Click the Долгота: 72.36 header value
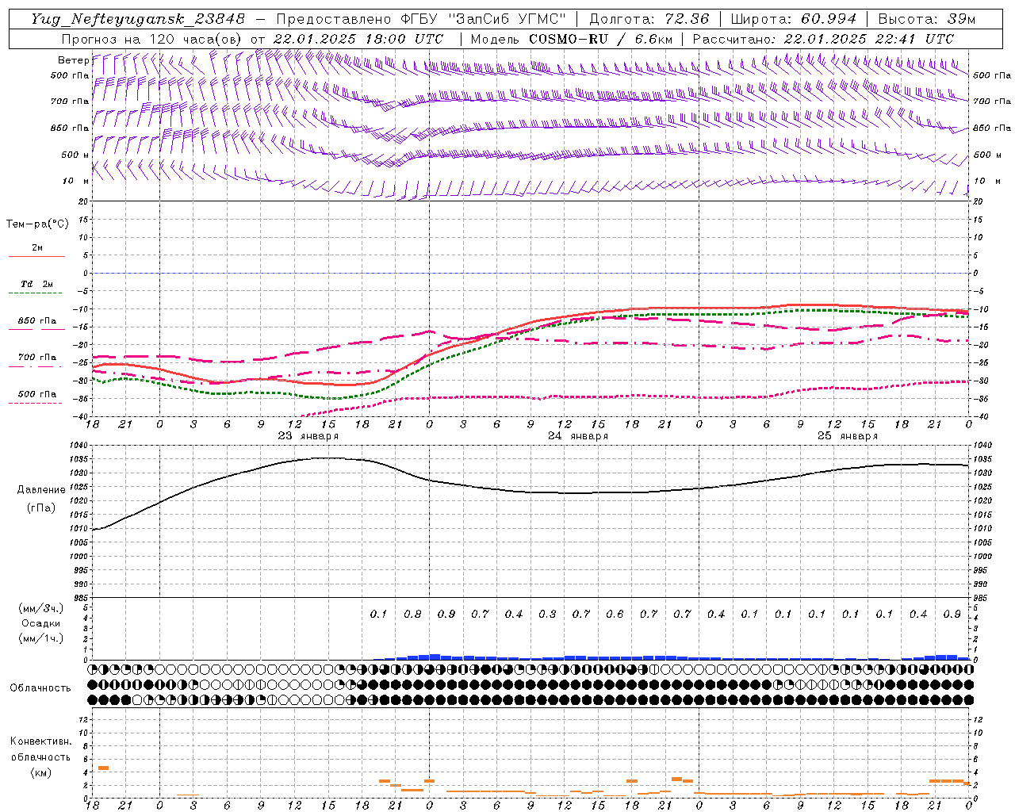This screenshot has height=812, width=1015. [649, 19]
